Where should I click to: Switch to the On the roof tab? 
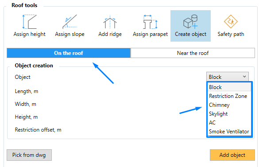(x=69, y=53)
